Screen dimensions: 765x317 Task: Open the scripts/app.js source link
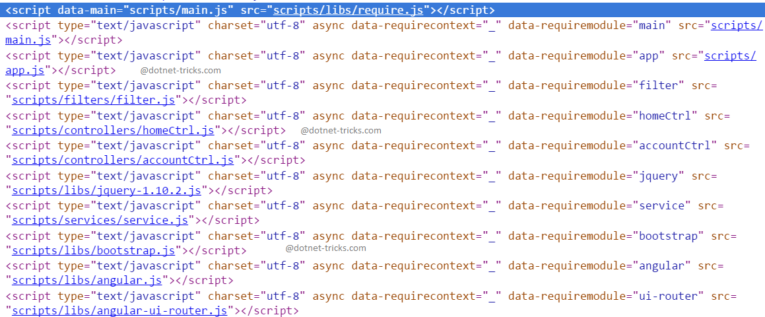click(x=730, y=55)
